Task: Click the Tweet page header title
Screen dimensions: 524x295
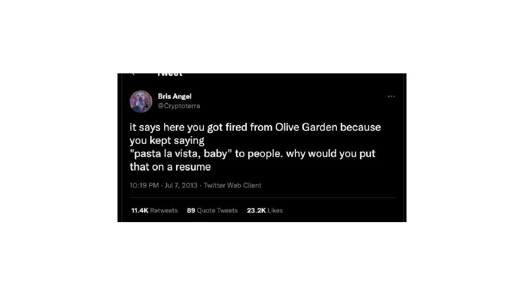Action: 170,75
